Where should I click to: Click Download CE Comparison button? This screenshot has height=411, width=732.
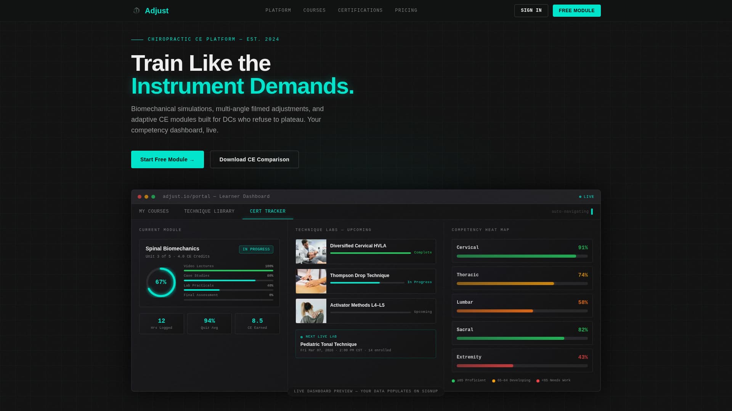point(254,159)
